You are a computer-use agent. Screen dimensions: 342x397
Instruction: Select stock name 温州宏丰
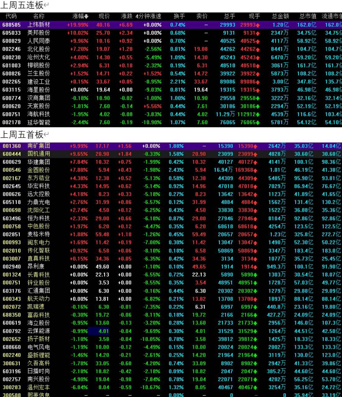click(39, 387)
